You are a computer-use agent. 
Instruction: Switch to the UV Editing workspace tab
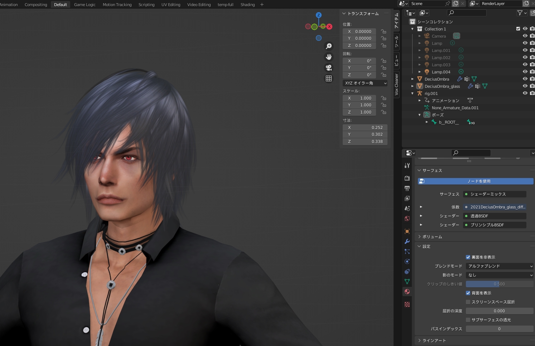(171, 5)
